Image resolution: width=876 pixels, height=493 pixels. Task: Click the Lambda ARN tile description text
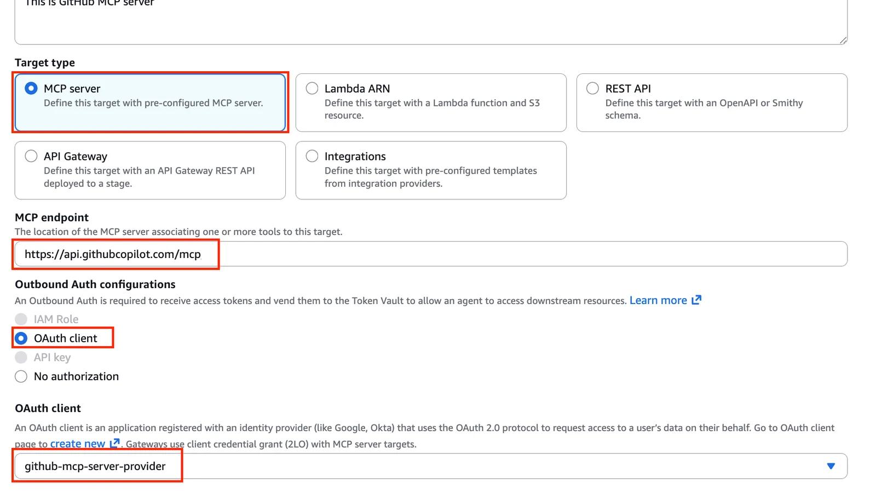(431, 109)
